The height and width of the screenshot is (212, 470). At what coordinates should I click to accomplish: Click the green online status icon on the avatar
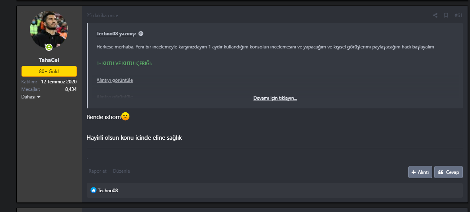pos(49,47)
